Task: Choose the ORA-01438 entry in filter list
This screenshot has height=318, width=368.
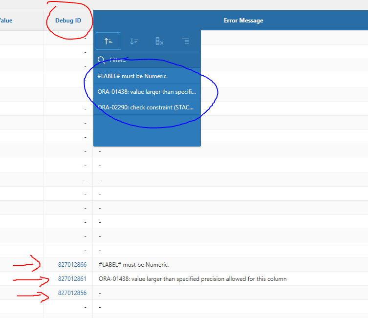Action: pyautogui.click(x=147, y=91)
